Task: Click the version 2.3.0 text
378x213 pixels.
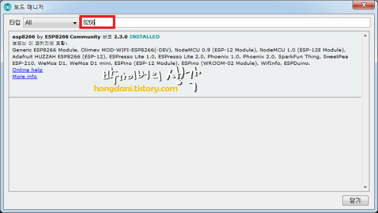Action: (120, 37)
